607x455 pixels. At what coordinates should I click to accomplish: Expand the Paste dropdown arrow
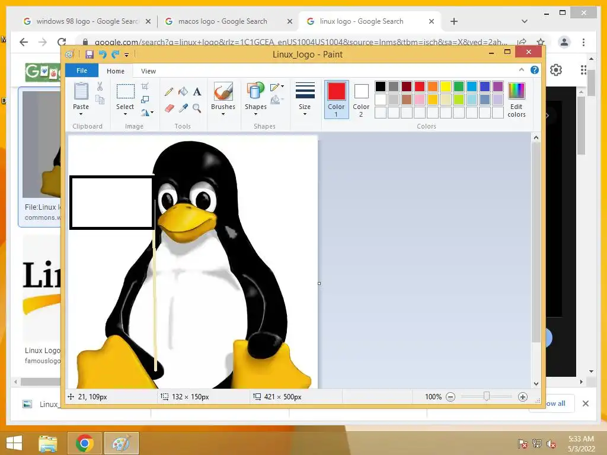(81, 114)
